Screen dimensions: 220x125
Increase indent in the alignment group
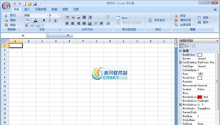click(x=101, y=23)
